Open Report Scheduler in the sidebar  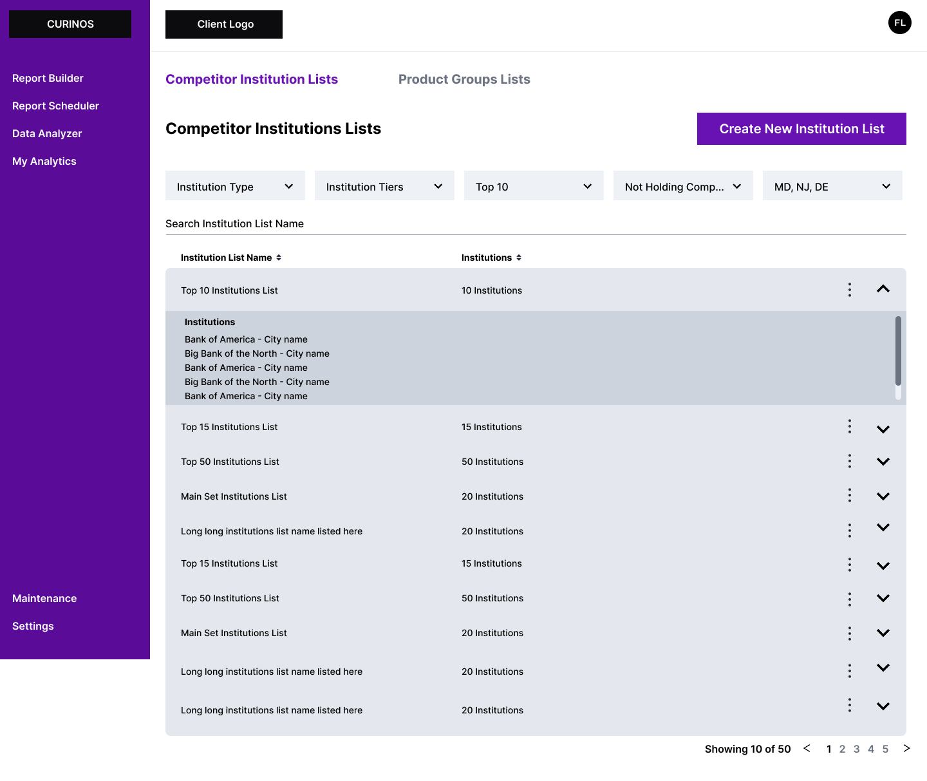click(55, 106)
